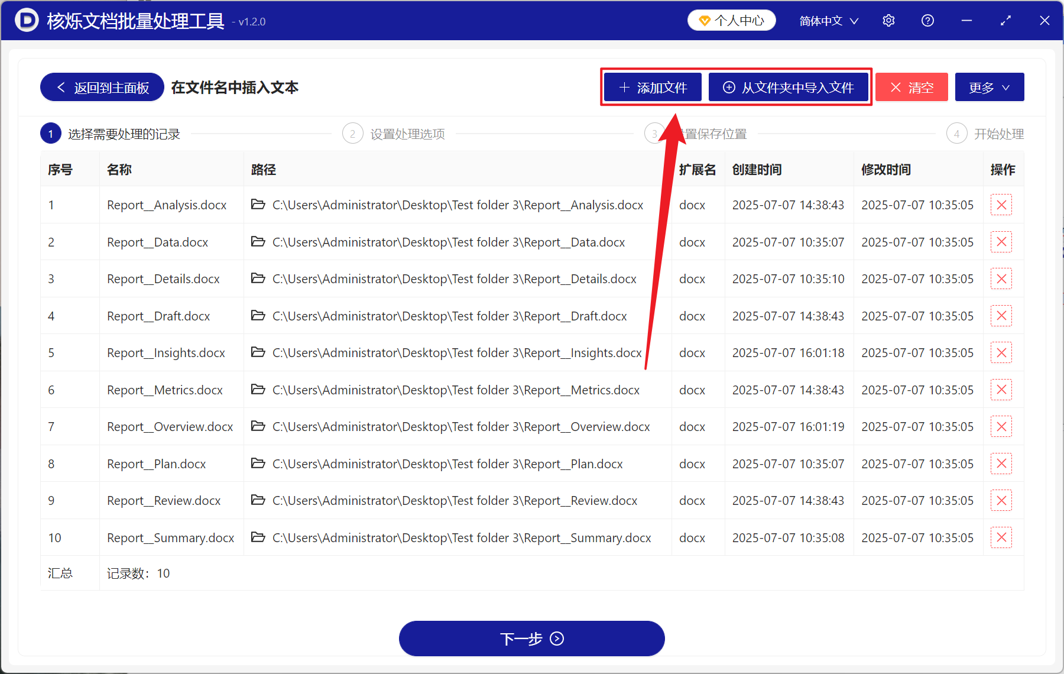Click the folder icon beside Report__Summary.docx path
Screen dimensions: 1064x674
[x=258, y=537]
